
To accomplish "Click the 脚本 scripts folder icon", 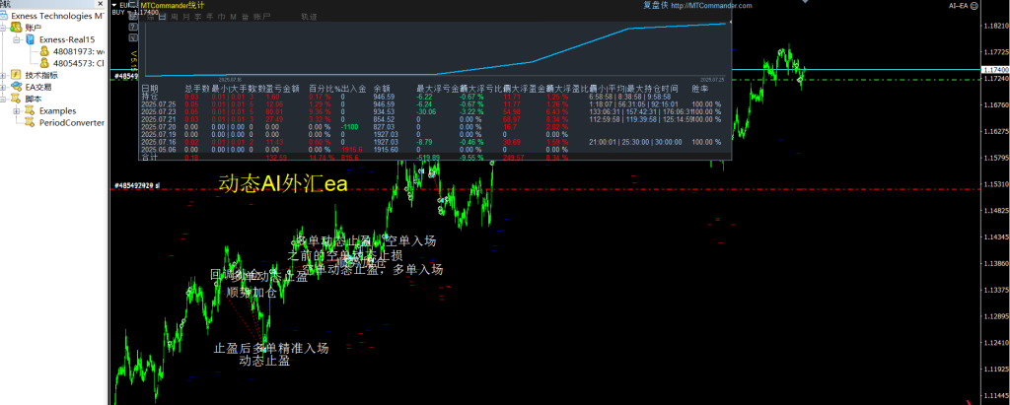I will click(16, 99).
